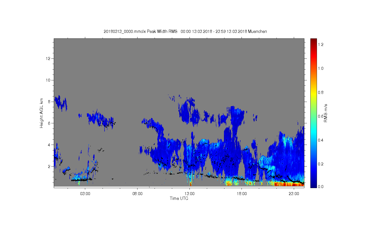
Task: Click the '08:00' time axis label
Action: click(x=137, y=194)
